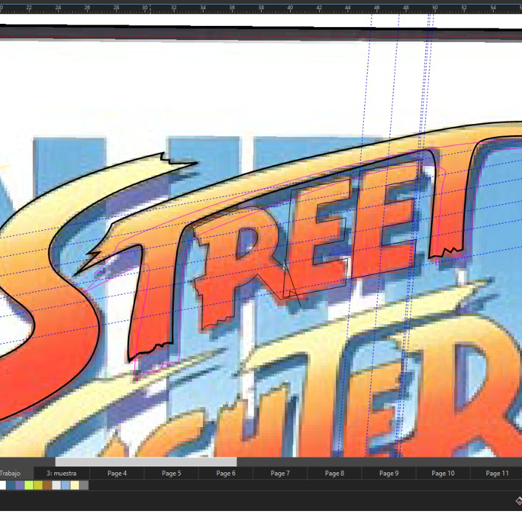Choose the brown palette swatch
Image resolution: width=522 pixels, height=522 pixels.
point(47,485)
